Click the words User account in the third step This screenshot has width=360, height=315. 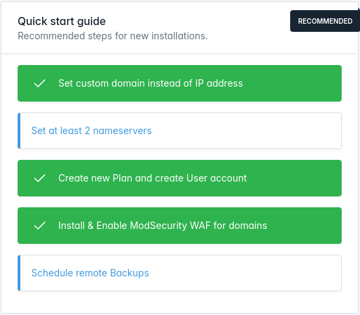(216, 178)
